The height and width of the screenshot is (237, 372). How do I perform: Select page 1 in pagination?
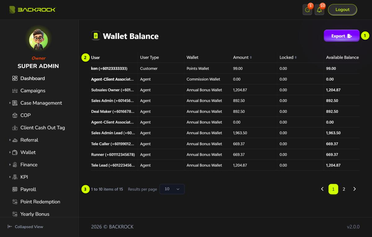(x=333, y=189)
